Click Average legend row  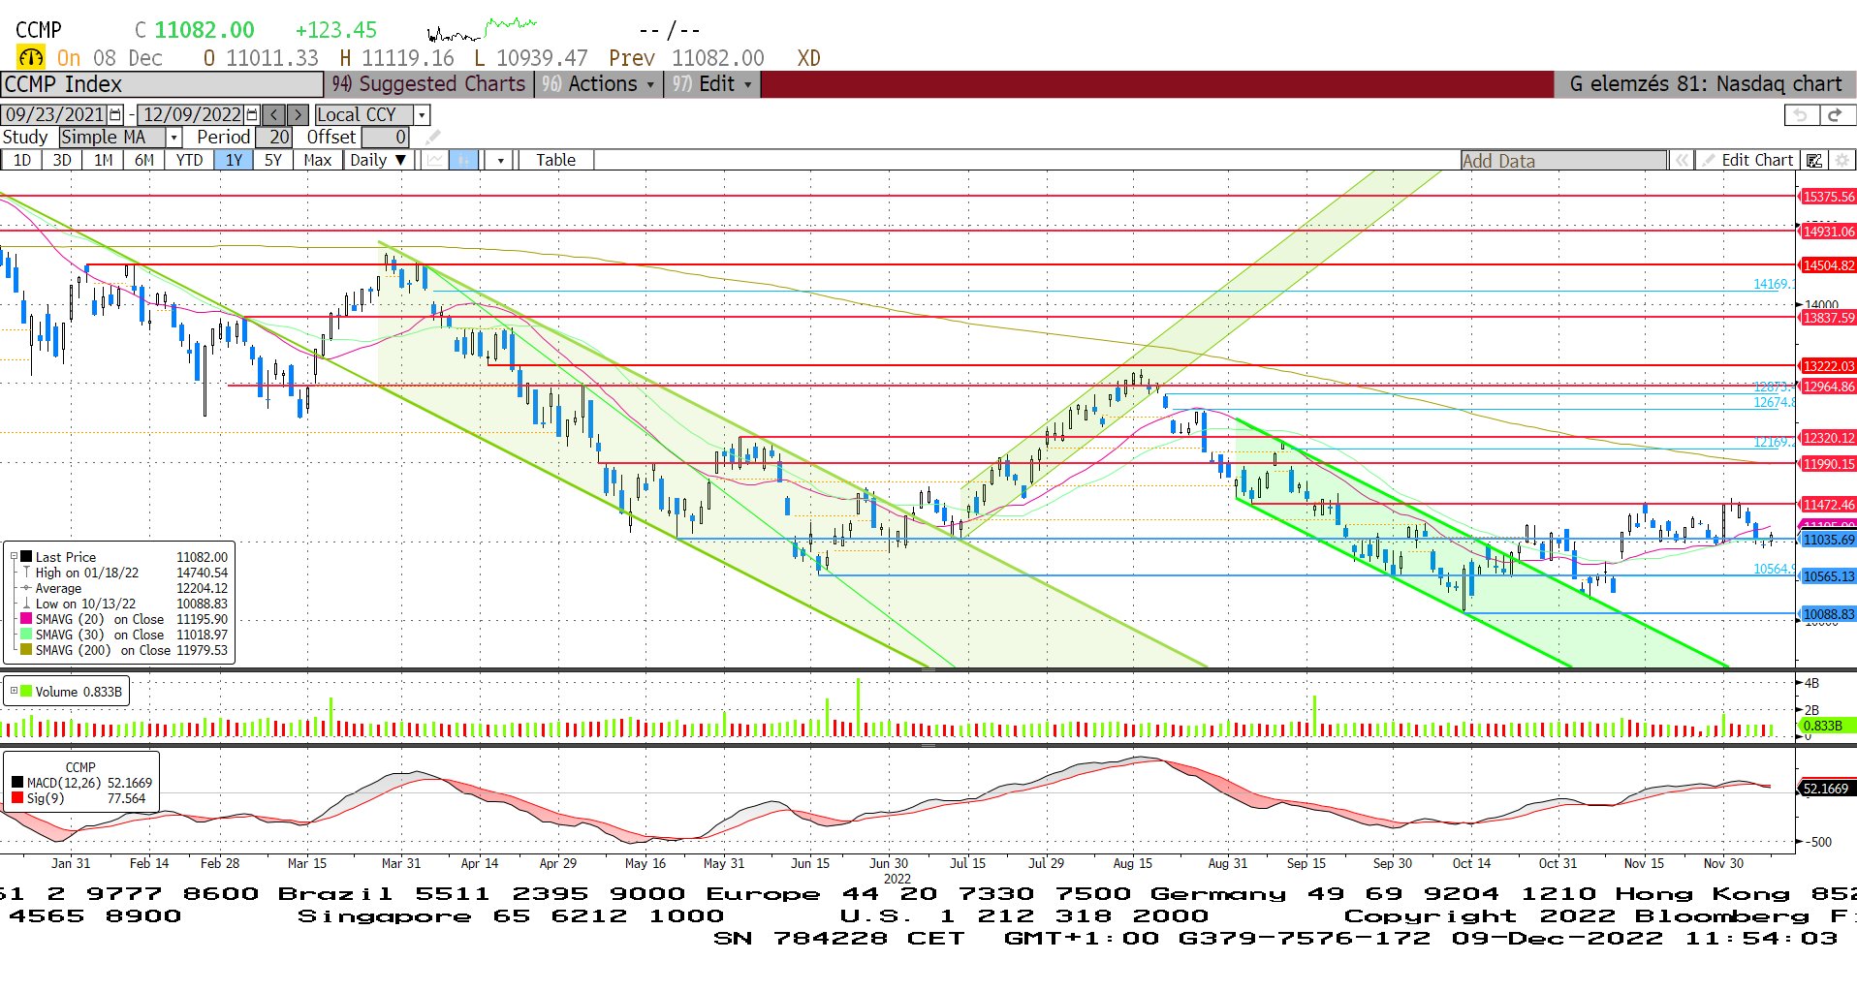[x=125, y=588]
